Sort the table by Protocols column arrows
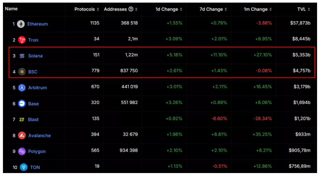 [x=98, y=9]
